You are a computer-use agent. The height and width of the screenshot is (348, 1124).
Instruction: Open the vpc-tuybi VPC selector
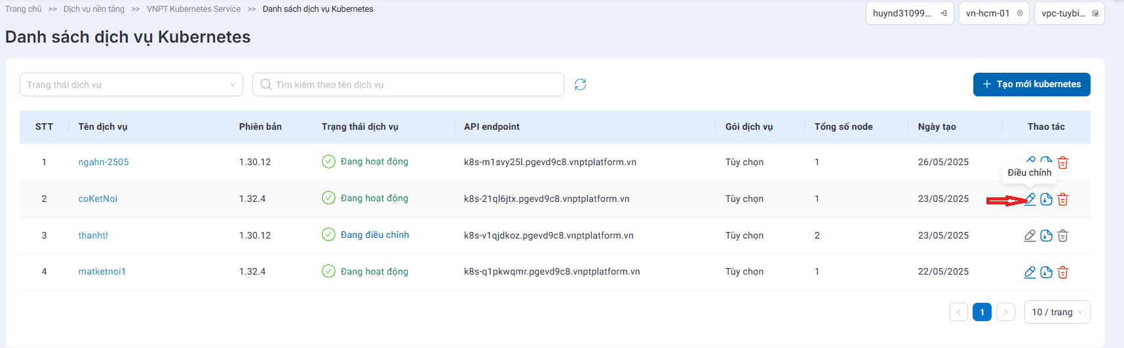coord(1069,13)
